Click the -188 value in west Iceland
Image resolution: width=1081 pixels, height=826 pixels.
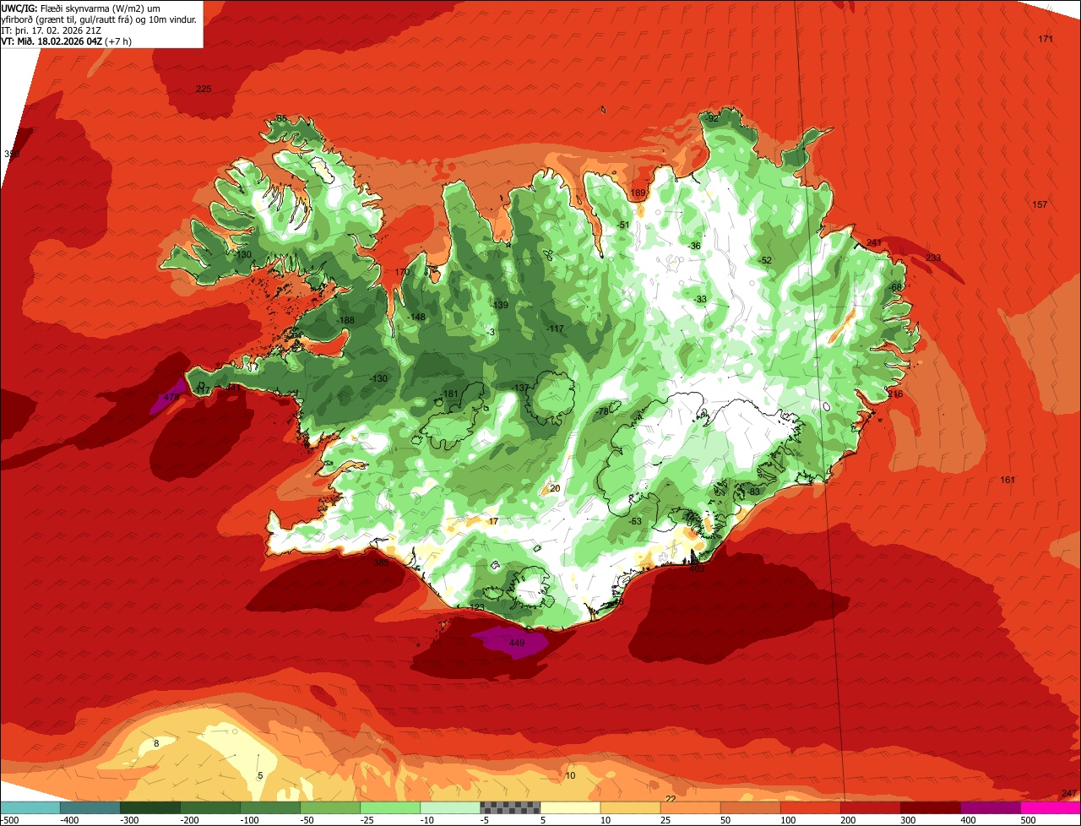coord(345,320)
